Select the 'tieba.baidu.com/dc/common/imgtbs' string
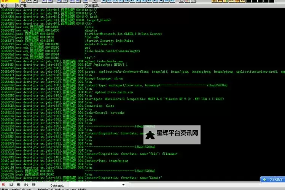Image resolution: width=285 pixels, height=190 pixels. [112, 51]
